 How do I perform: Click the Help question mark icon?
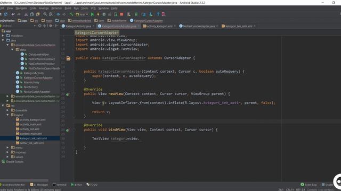158,14
